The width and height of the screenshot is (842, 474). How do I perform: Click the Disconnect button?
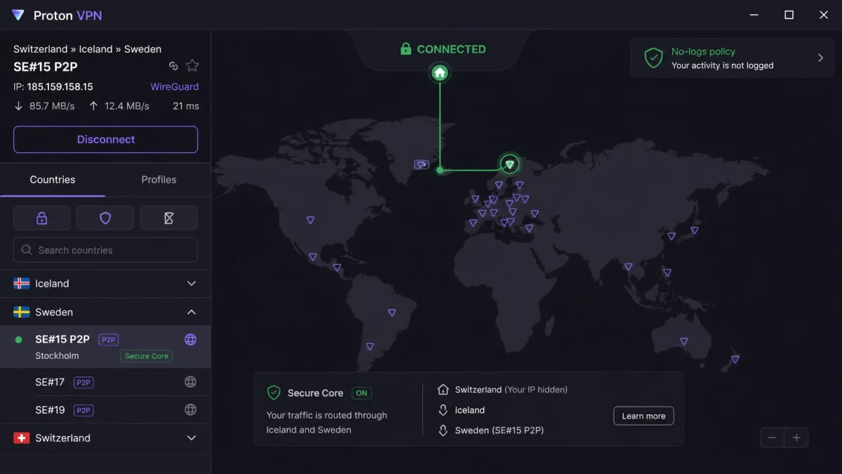105,139
